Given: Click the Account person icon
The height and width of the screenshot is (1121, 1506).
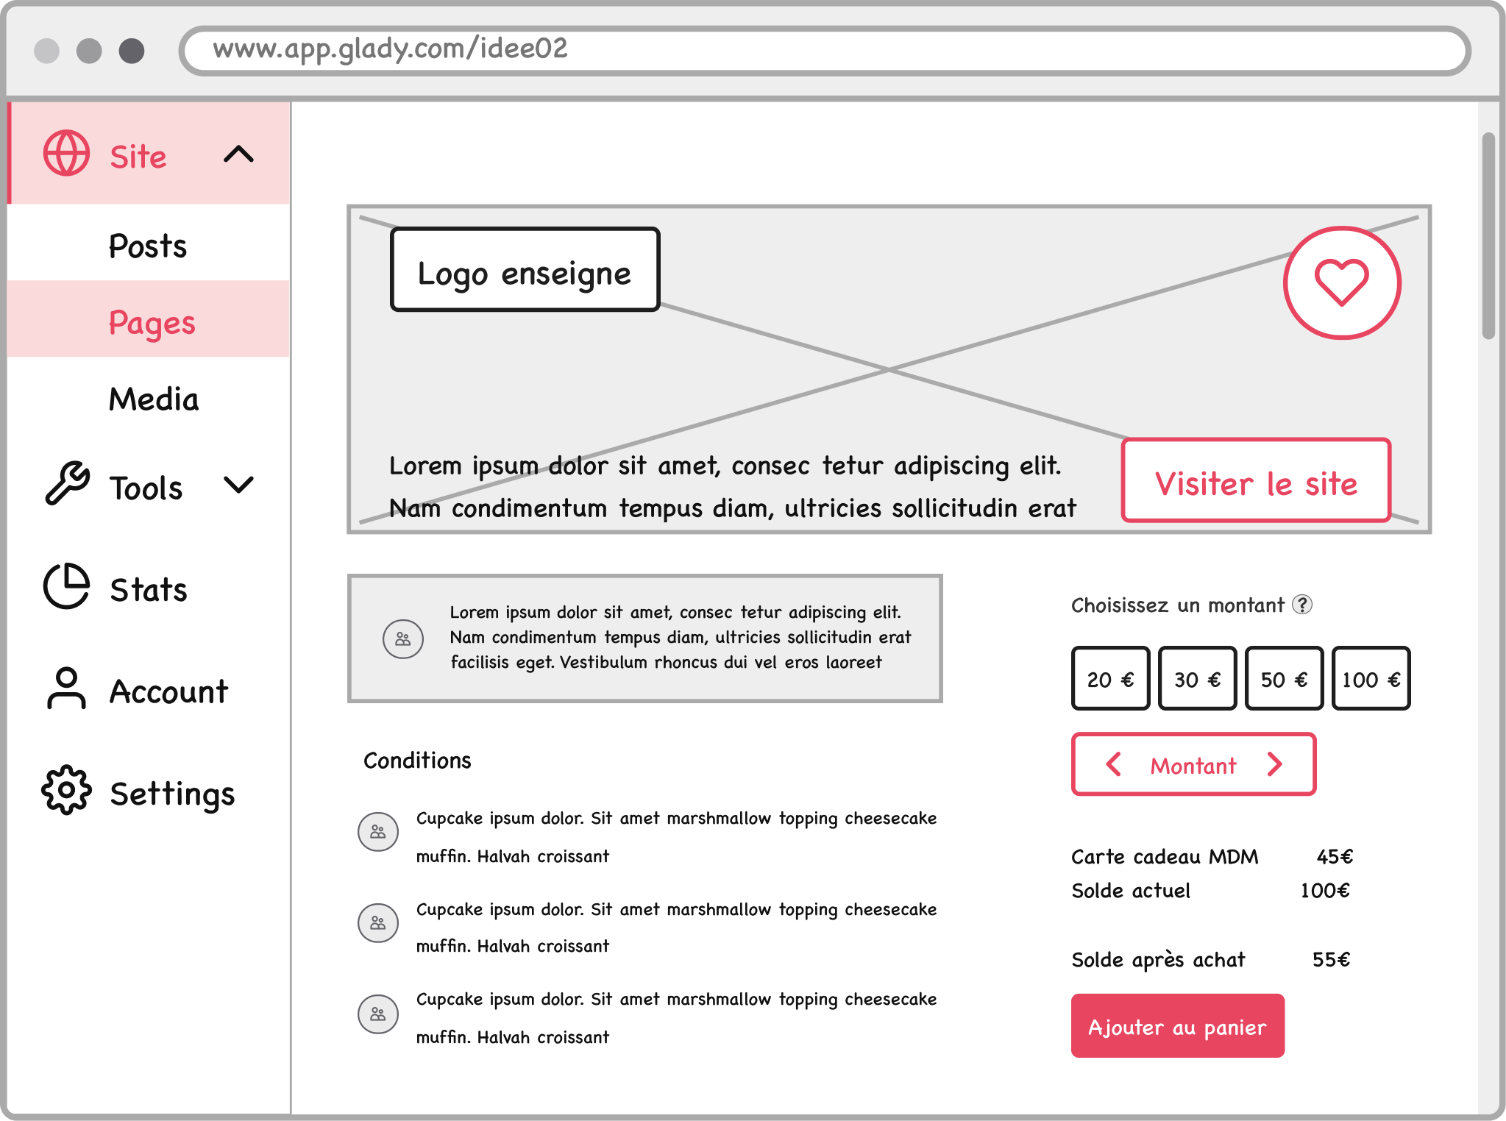Looking at the screenshot, I should (66, 690).
